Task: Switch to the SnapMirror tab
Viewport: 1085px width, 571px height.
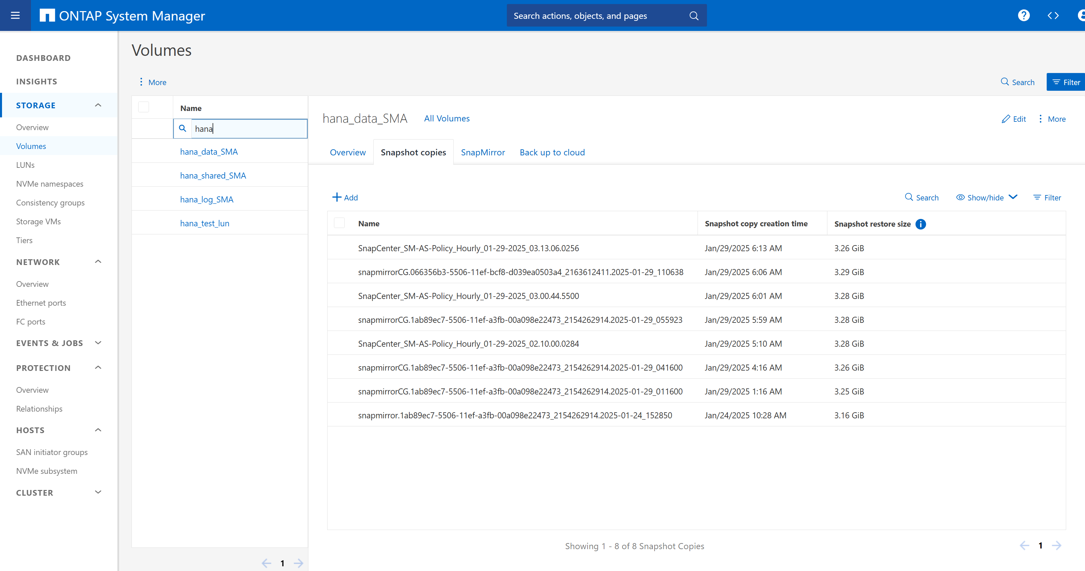Action: point(483,152)
